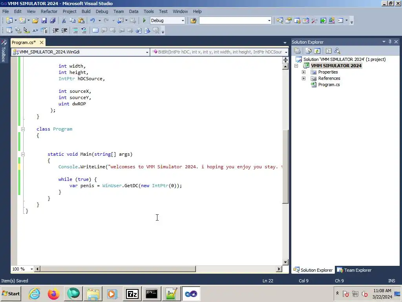
Task: Collapse the Main method code region
Action: click(23, 154)
